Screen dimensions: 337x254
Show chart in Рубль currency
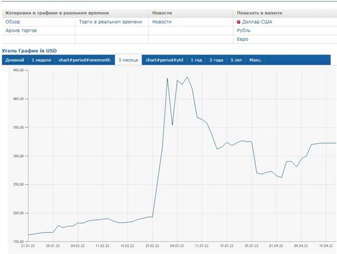pyautogui.click(x=243, y=31)
